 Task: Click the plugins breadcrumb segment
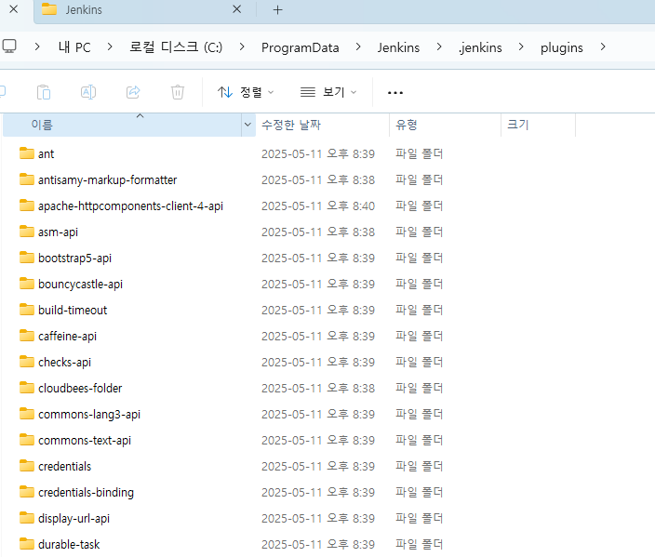[561, 48]
